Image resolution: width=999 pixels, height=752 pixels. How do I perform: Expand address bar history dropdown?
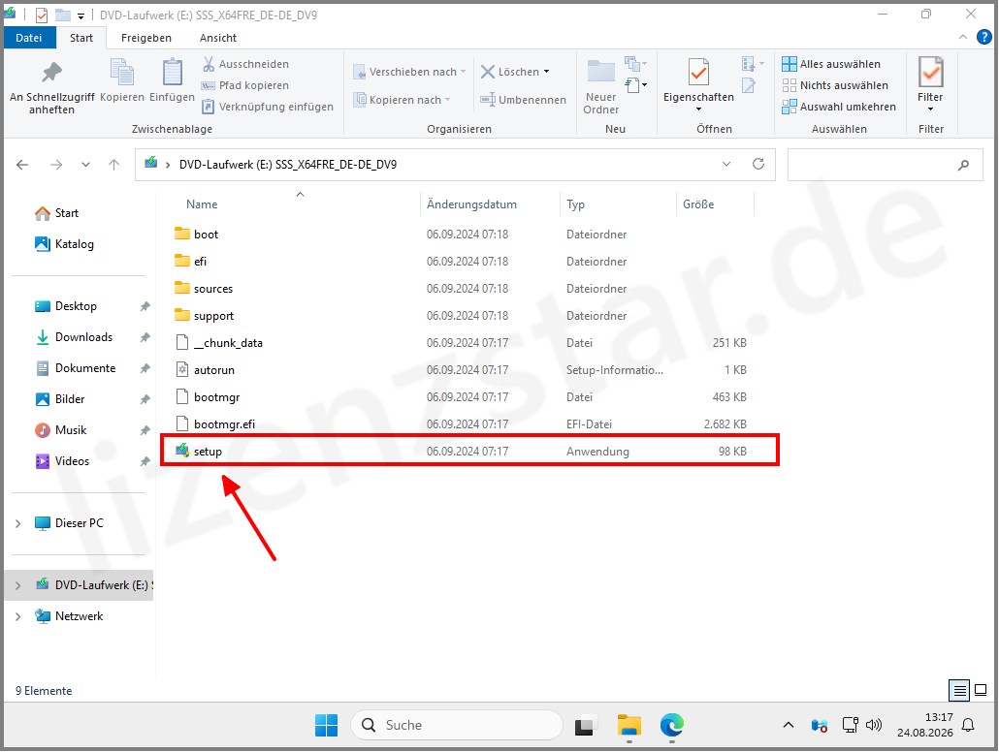[726, 165]
